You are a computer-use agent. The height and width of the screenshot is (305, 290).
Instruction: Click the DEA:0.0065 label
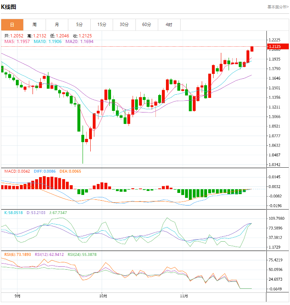click(x=70, y=171)
